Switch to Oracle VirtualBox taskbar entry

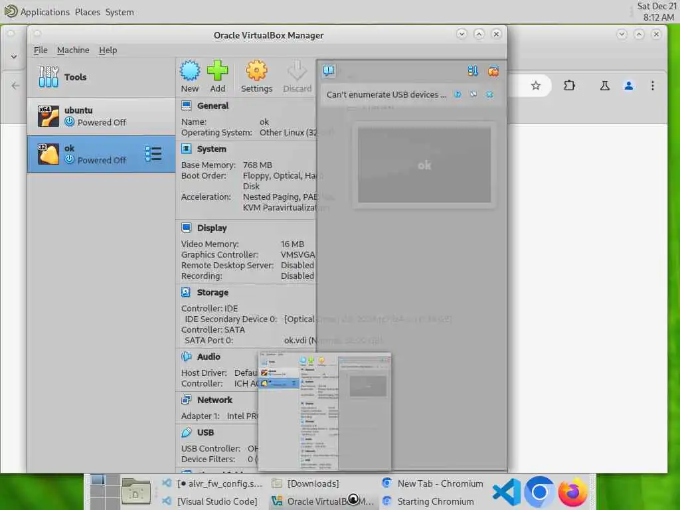[322, 501]
